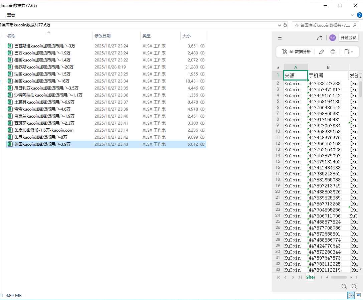
Task: Click the purple user avatar icon
Action: (x=332, y=38)
